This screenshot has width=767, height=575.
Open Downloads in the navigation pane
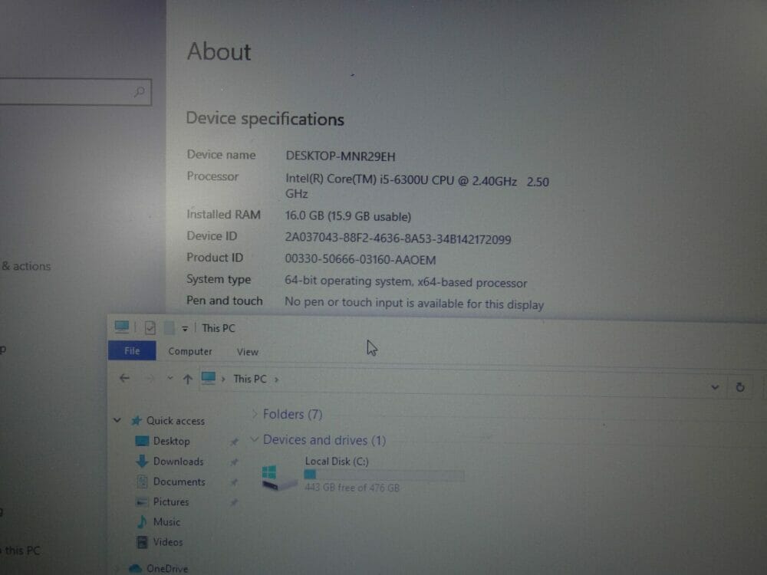pyautogui.click(x=178, y=461)
